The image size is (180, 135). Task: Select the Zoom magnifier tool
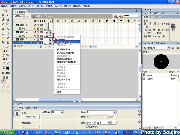click(7, 55)
